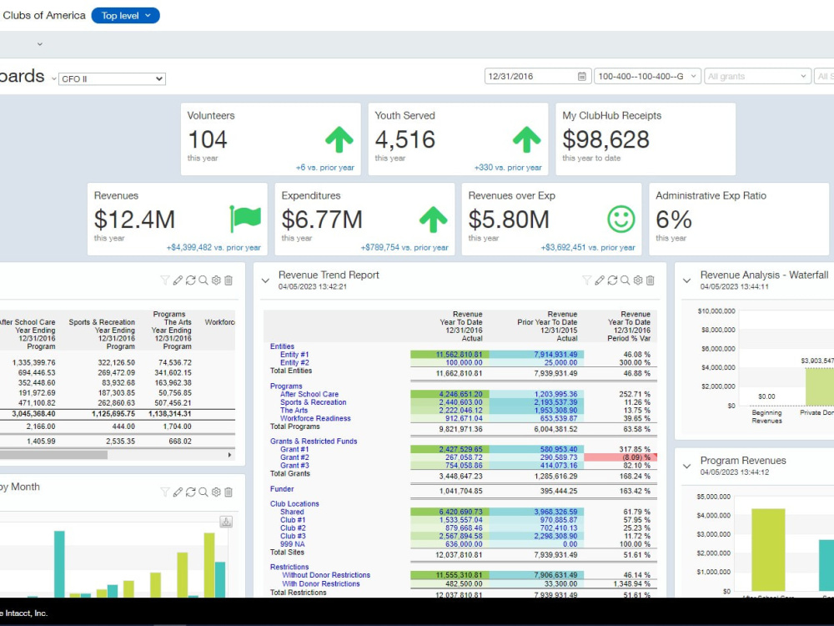Viewport: 834px width, 626px height.
Task: Click filter icon on Revenue Trend Report
Action: (586, 280)
